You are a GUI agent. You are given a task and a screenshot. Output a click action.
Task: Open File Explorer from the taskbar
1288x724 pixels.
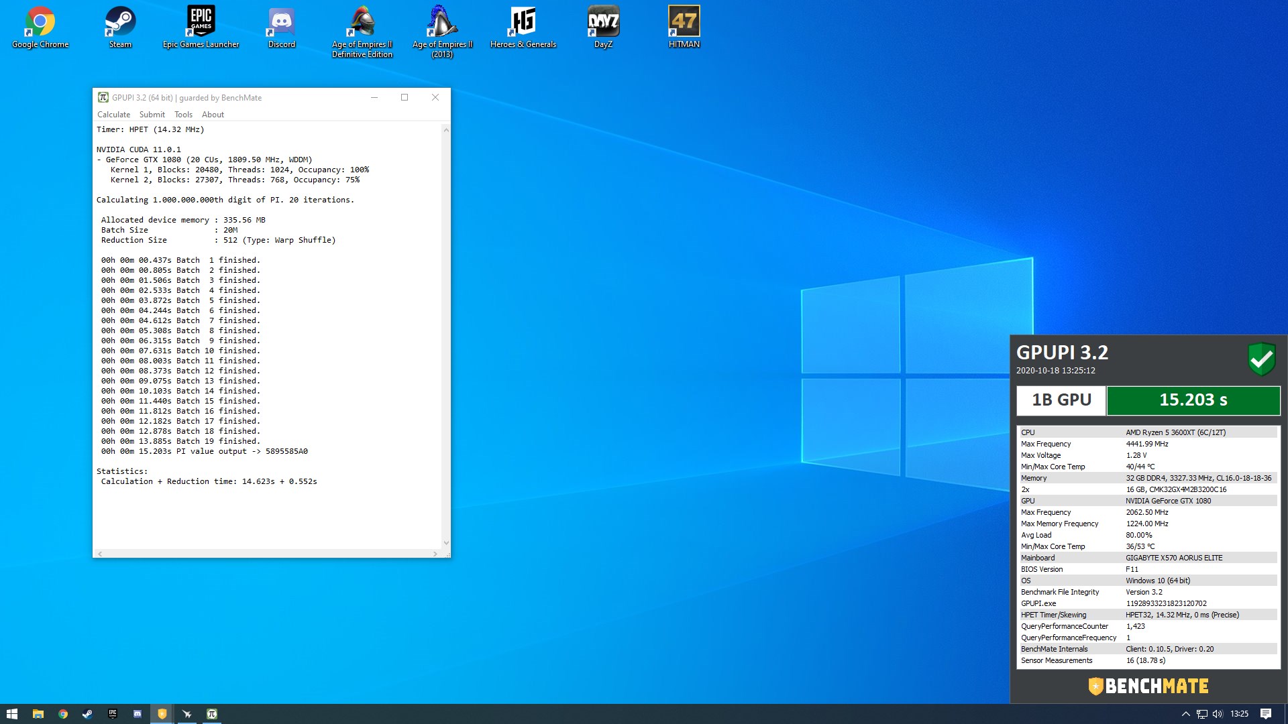coord(38,714)
